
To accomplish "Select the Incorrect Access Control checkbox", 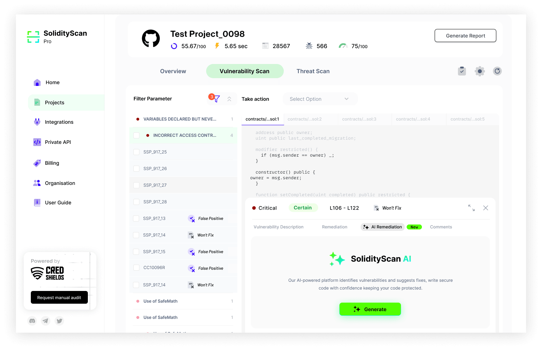I will 136,135.
